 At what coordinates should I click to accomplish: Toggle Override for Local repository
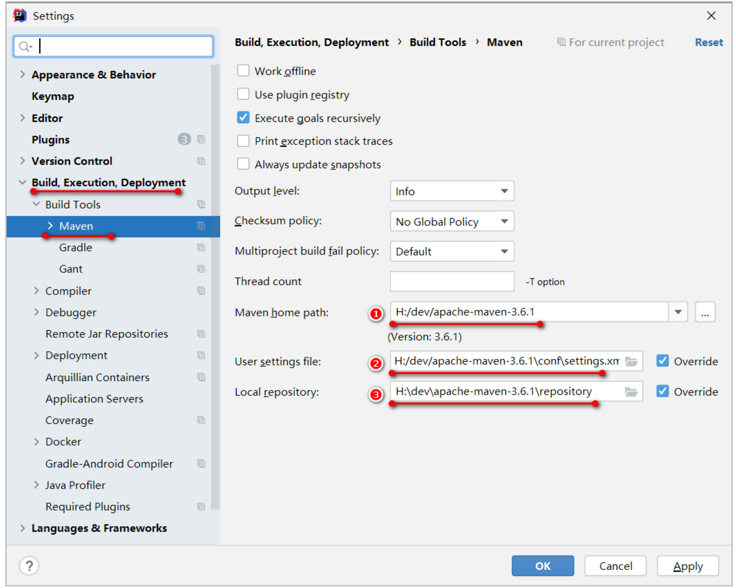tap(663, 392)
